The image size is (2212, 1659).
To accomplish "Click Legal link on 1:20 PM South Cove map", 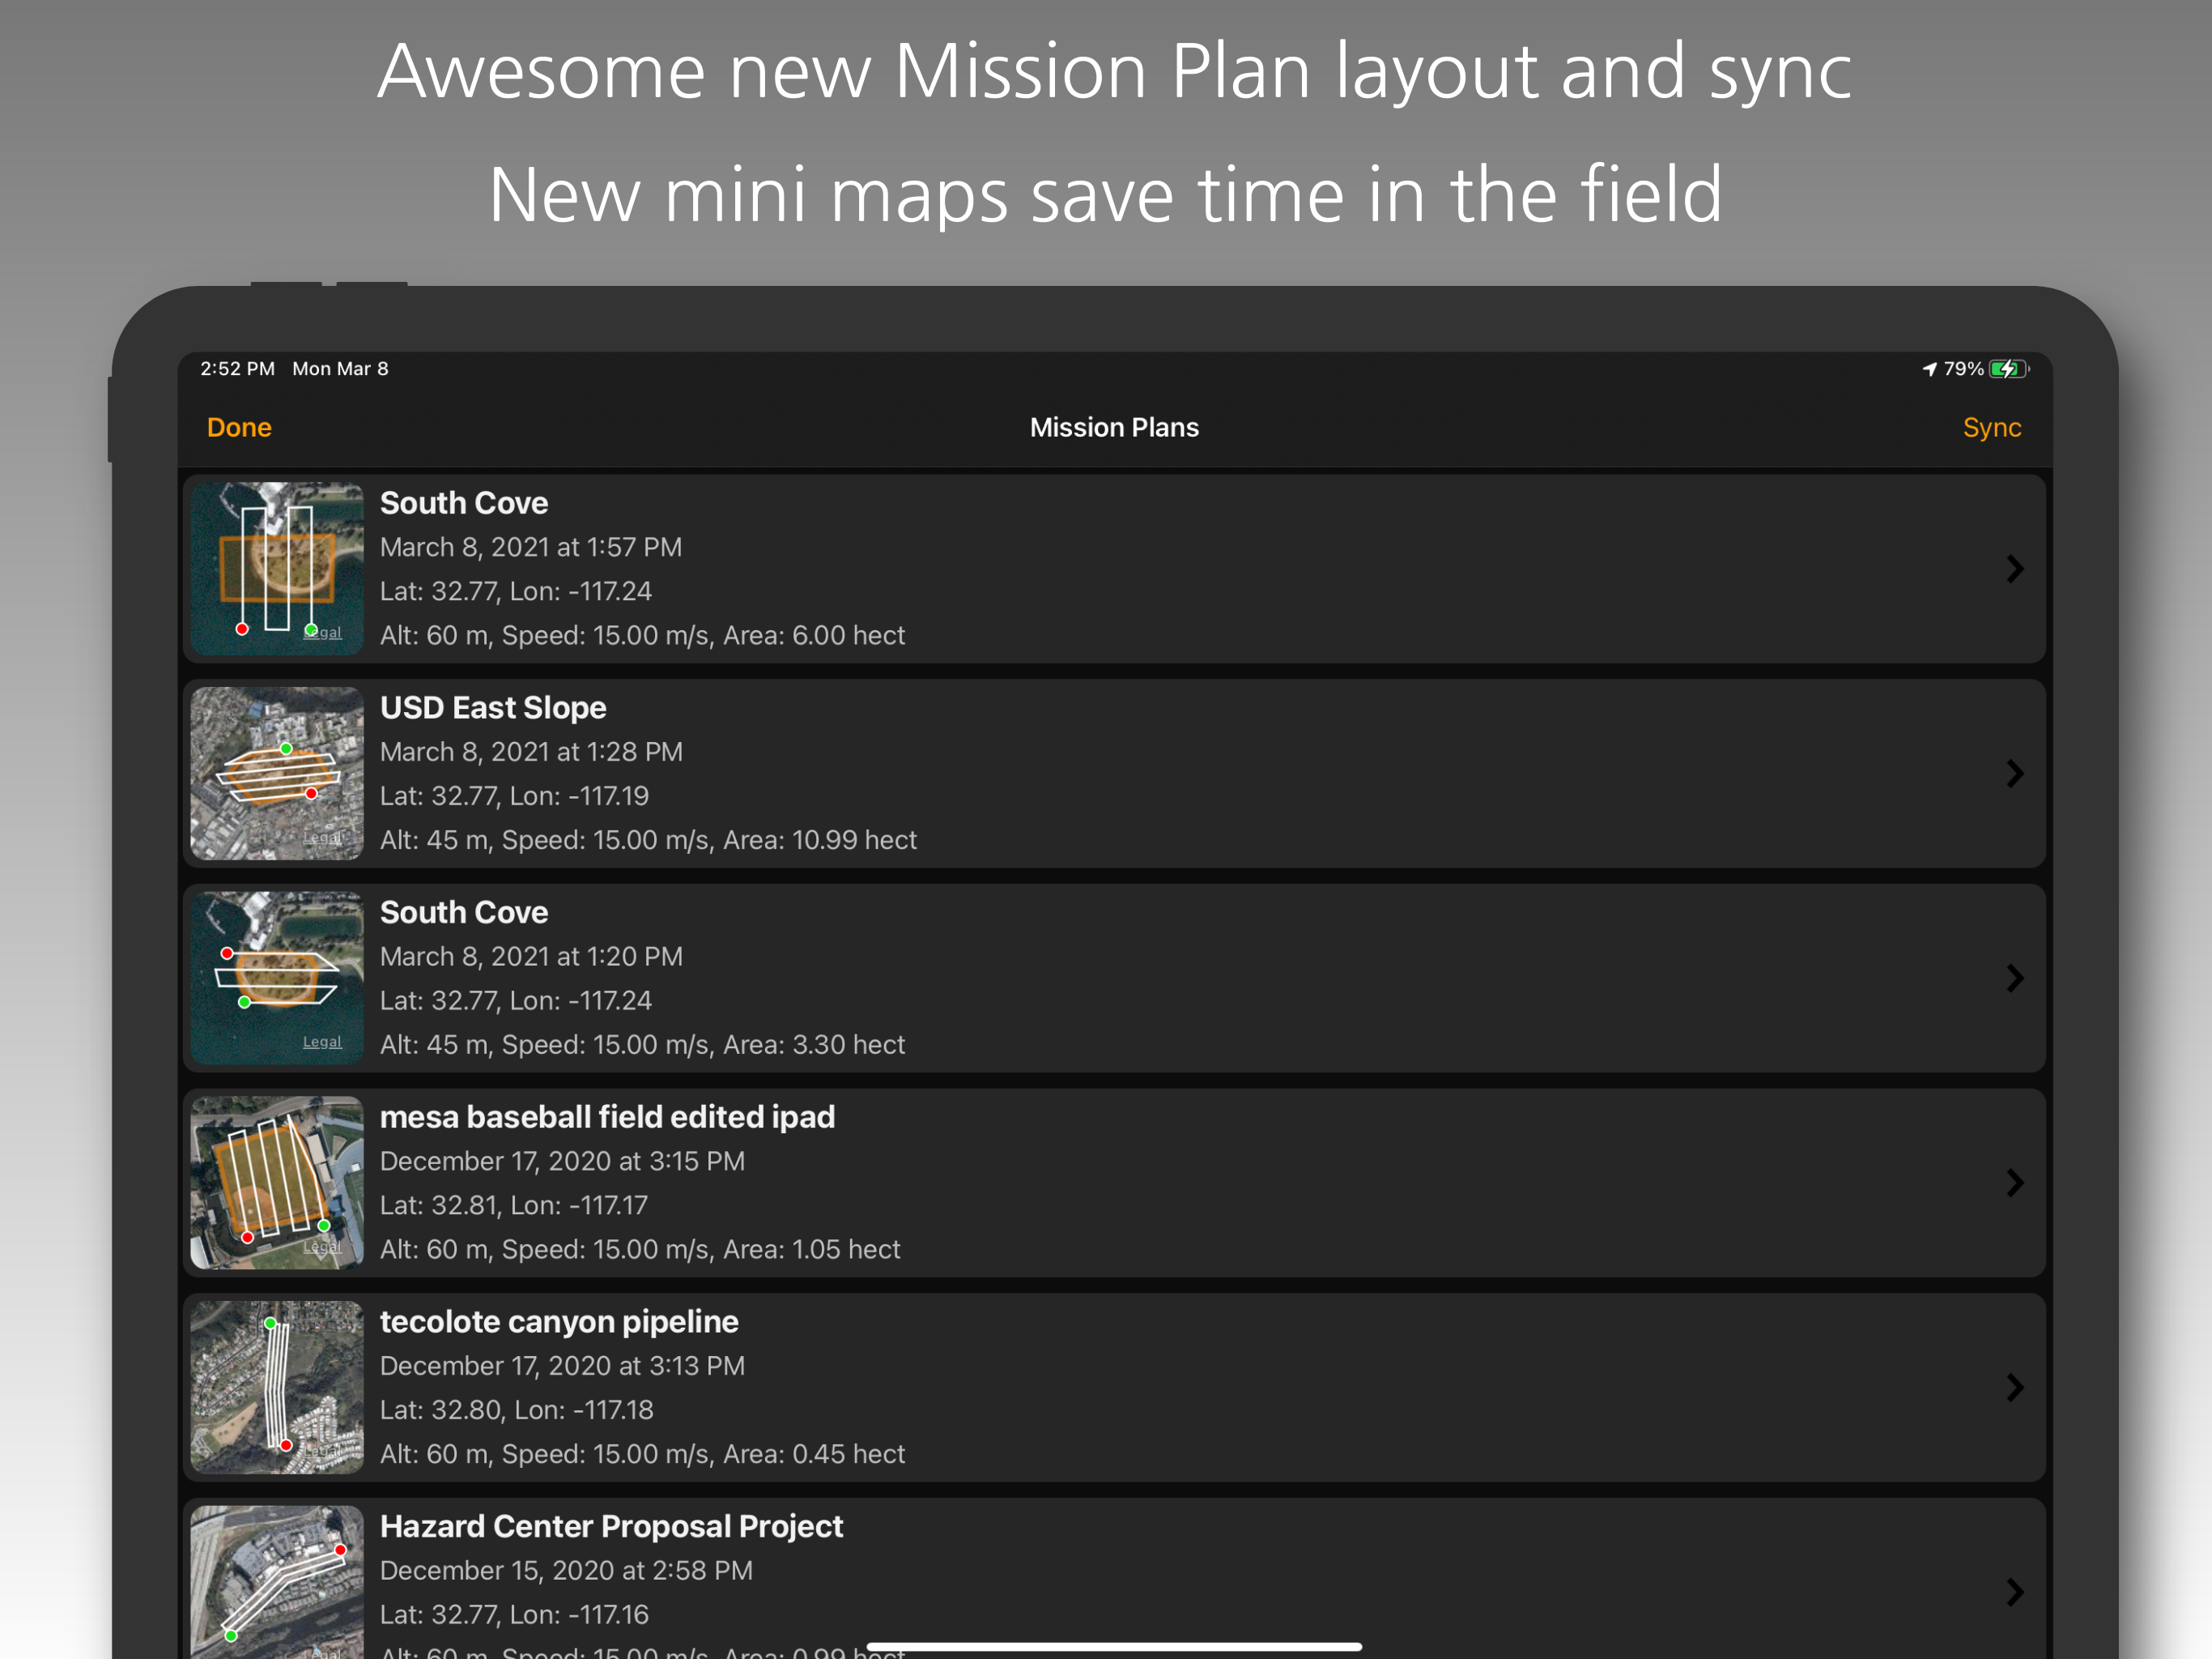I will (x=322, y=1042).
